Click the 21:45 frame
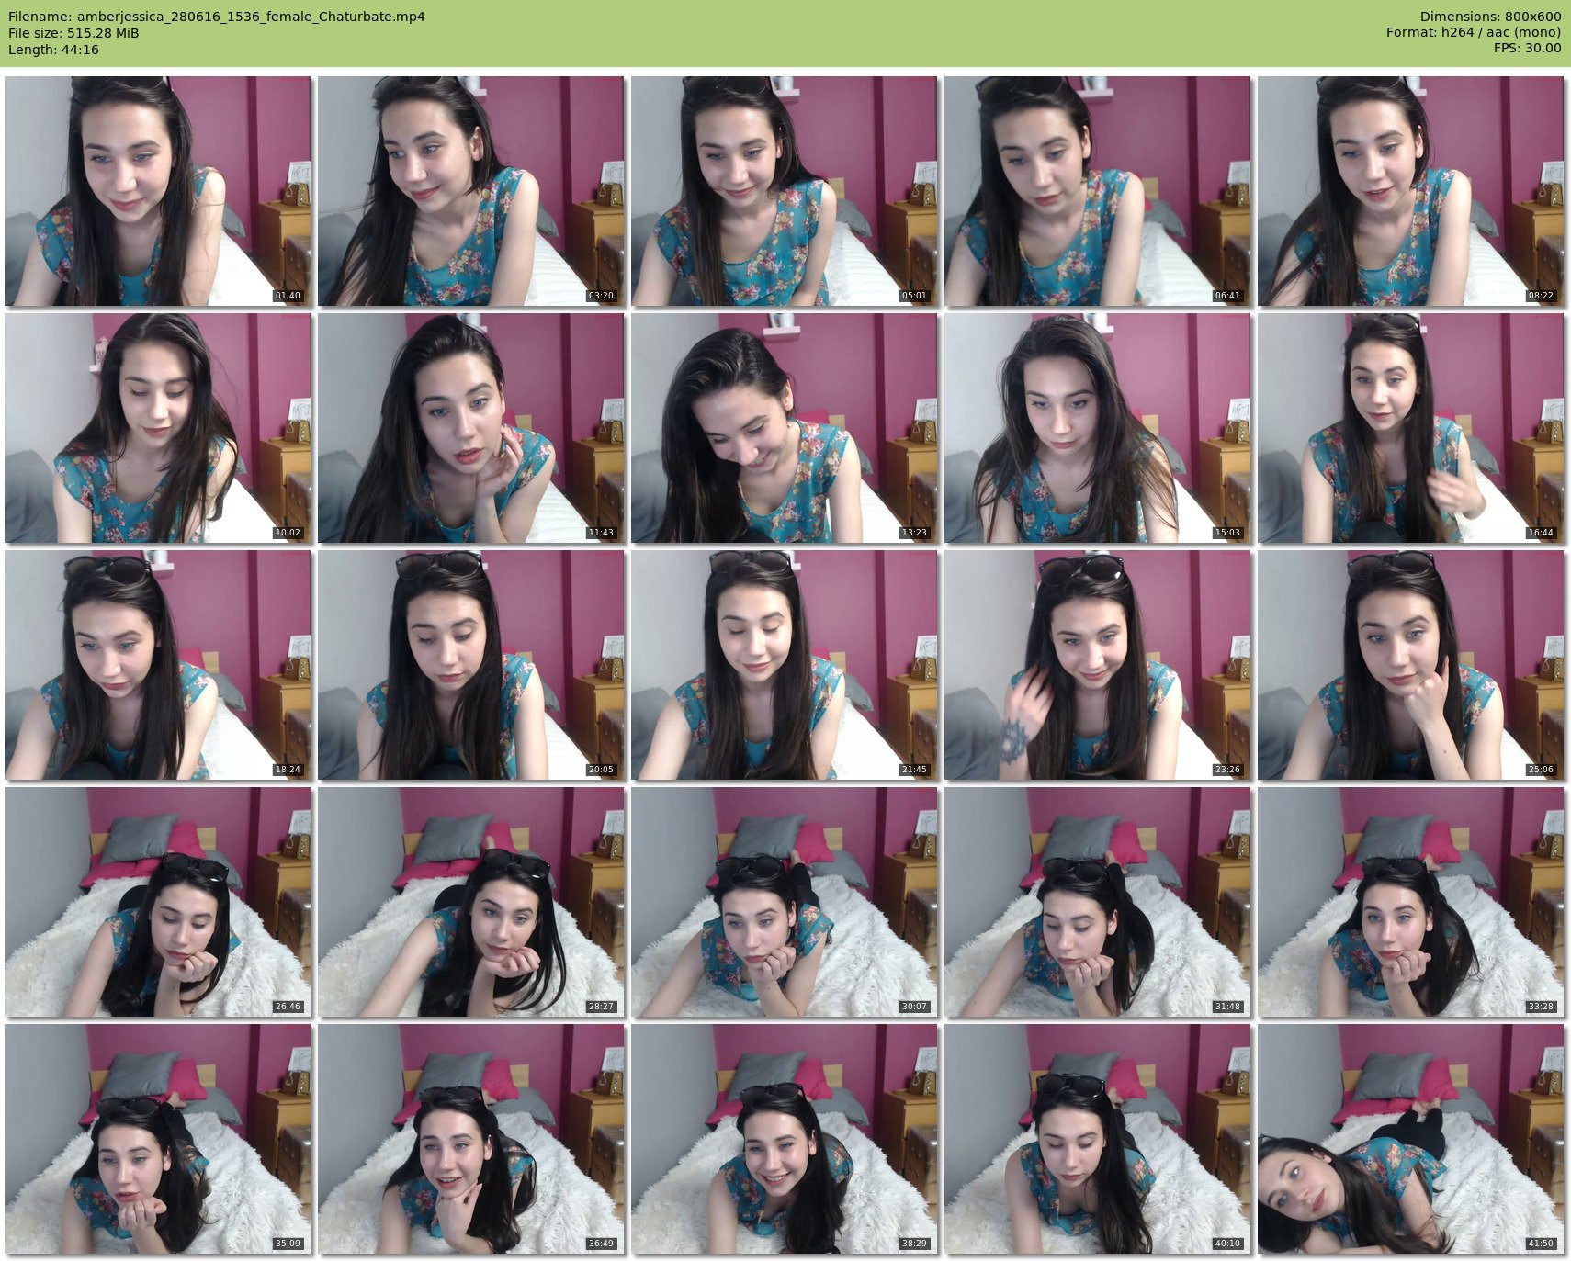The height and width of the screenshot is (1261, 1571). tap(784, 665)
